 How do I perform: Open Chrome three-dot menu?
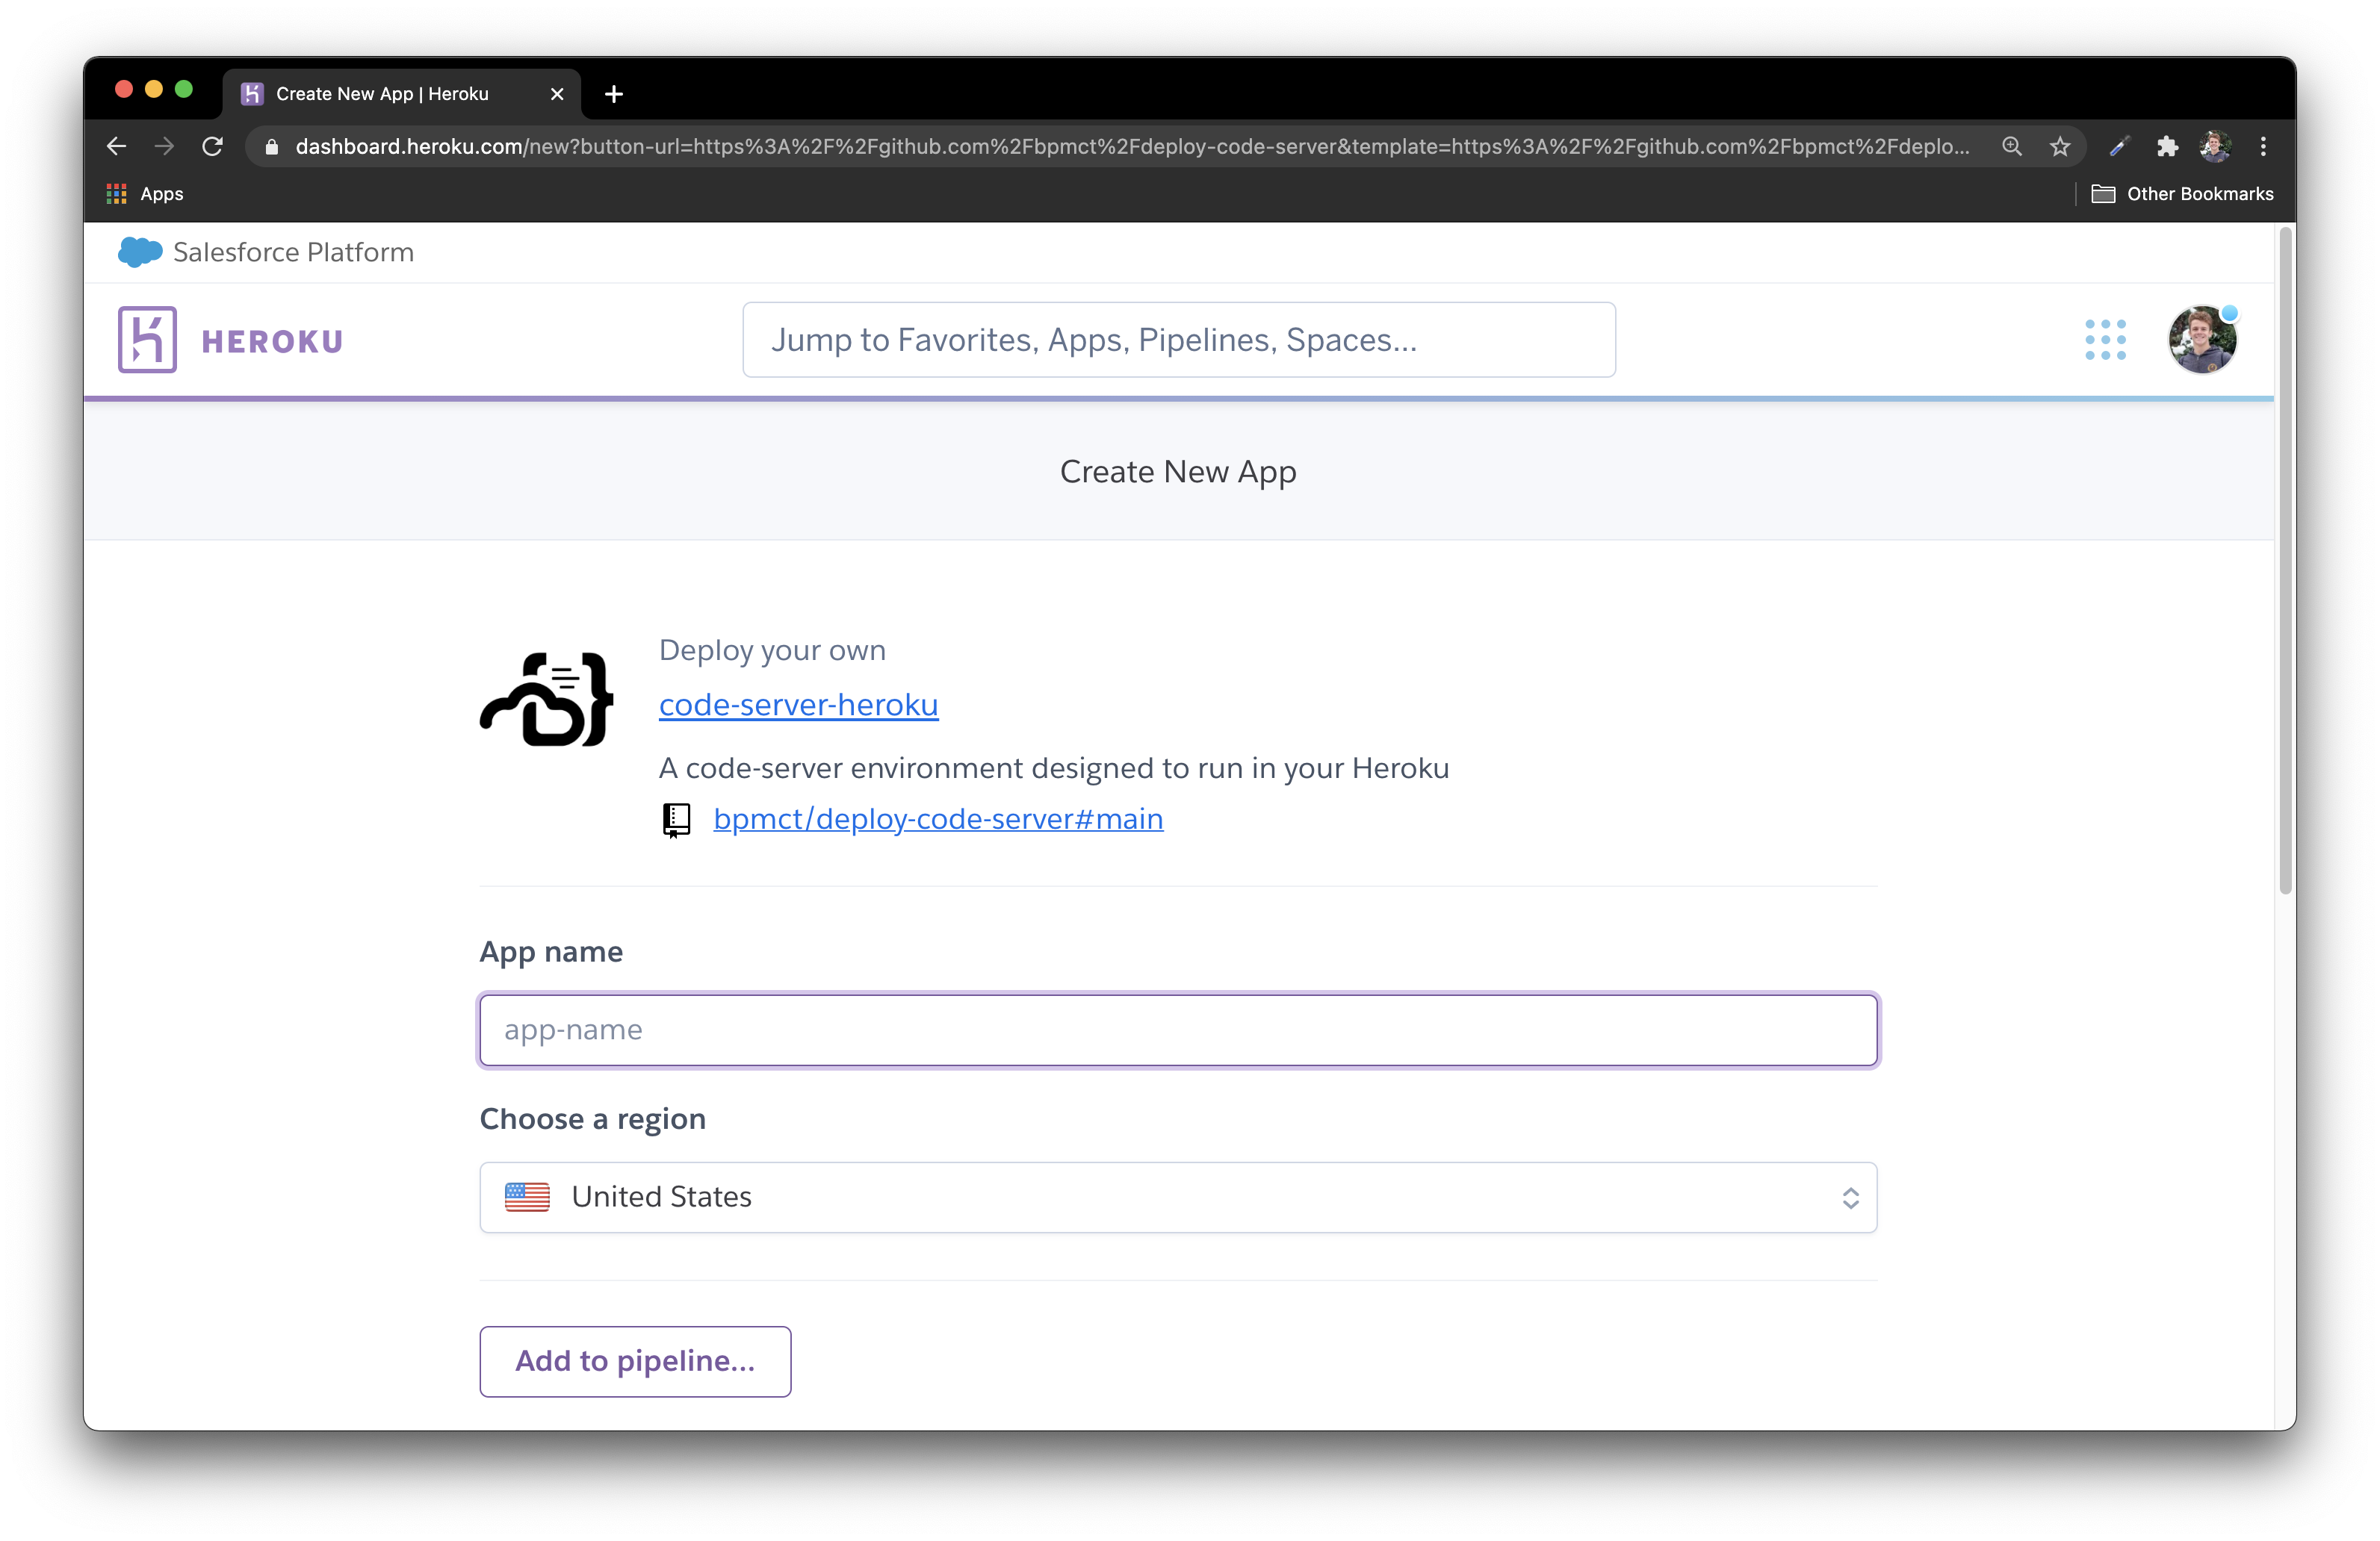click(2263, 147)
